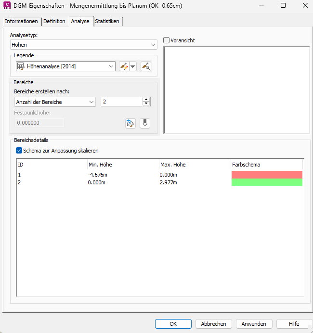Switch to the Definition tab
This screenshot has height=333, width=313.
click(54, 21)
